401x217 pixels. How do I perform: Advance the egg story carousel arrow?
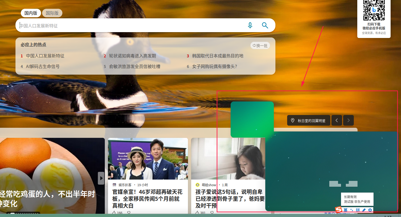tap(101, 178)
